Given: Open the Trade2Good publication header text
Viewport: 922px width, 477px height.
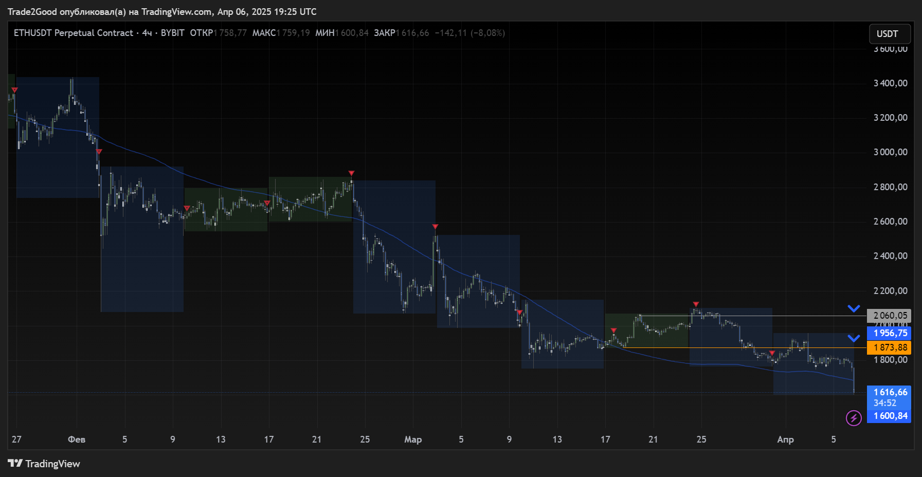Looking at the screenshot, I should tap(162, 11).
